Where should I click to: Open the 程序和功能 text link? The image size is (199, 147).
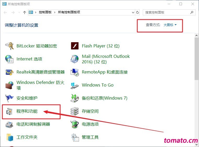27,111
